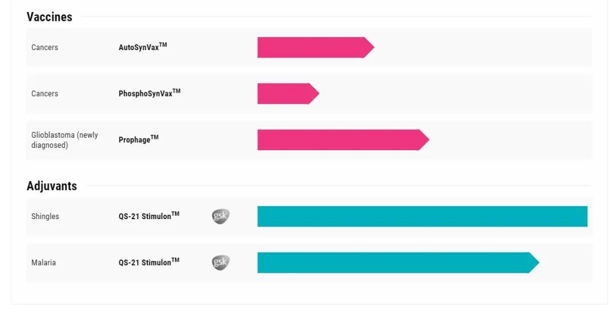Click the Cancers label beside PhosphoSynVax
The image size is (616, 313).
click(44, 93)
